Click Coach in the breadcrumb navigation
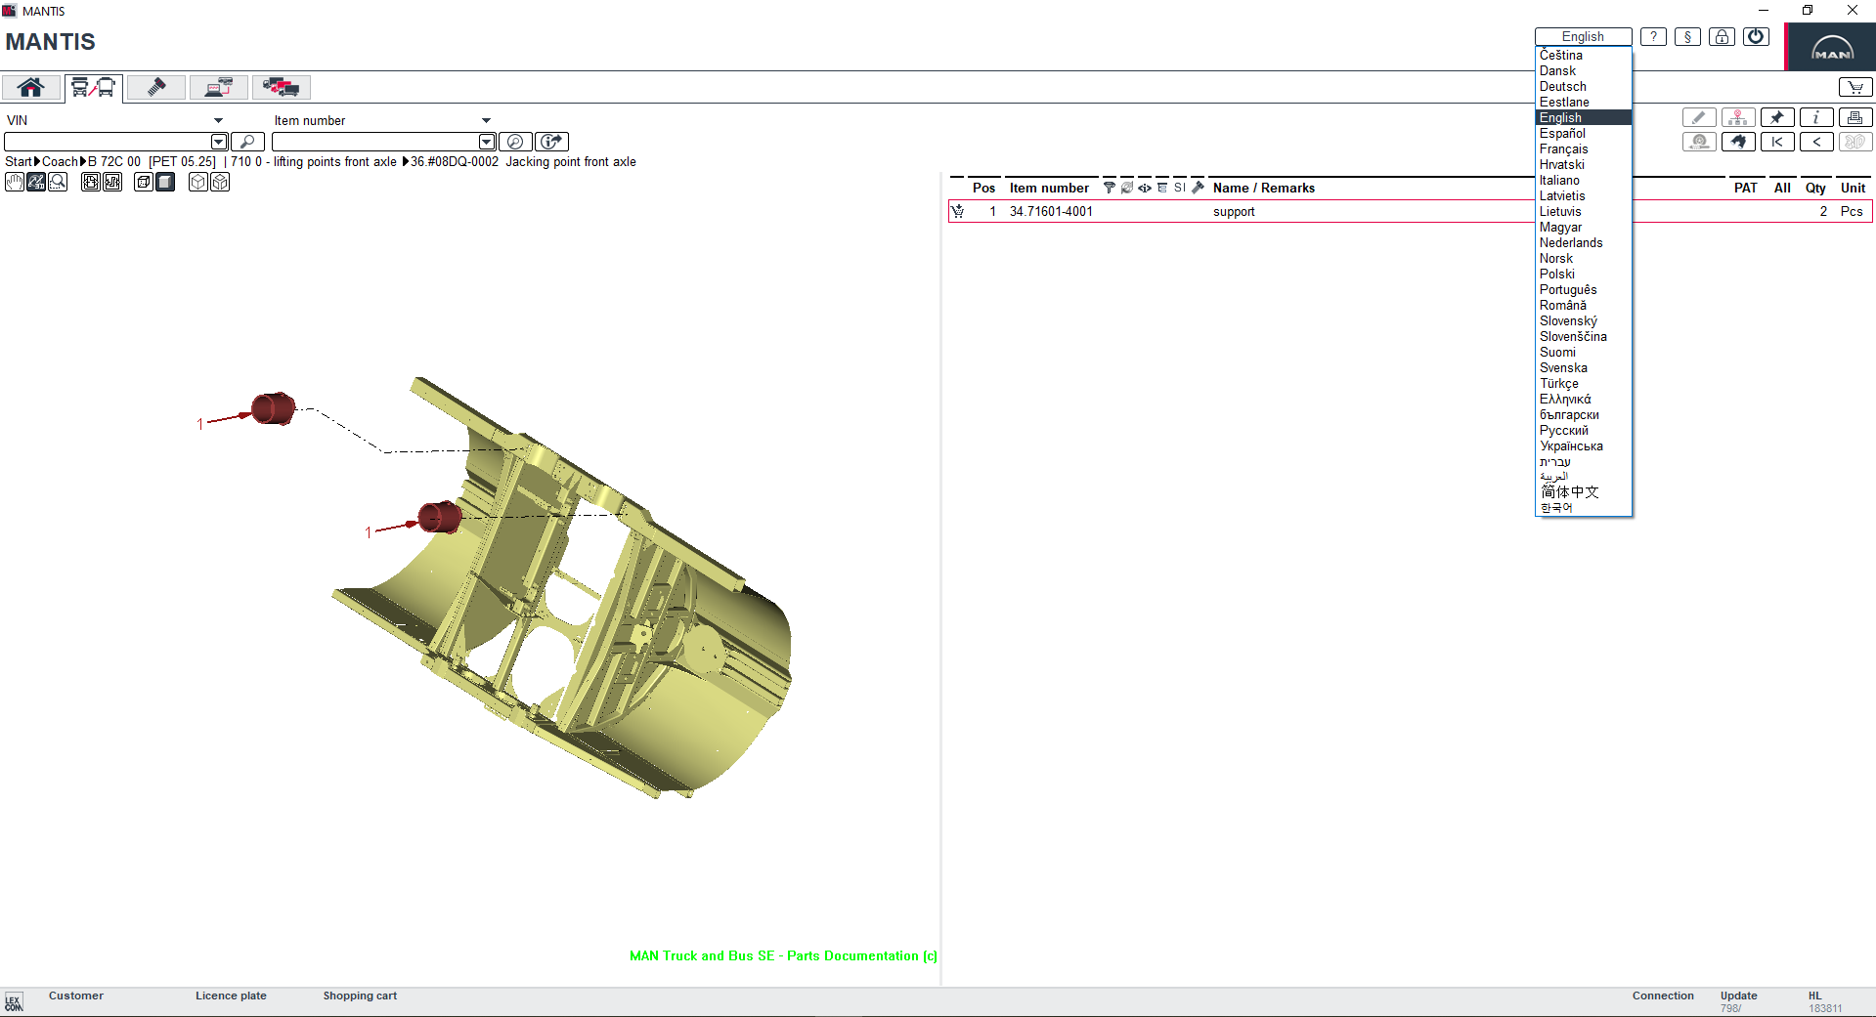This screenshot has height=1017, width=1876. click(x=60, y=161)
